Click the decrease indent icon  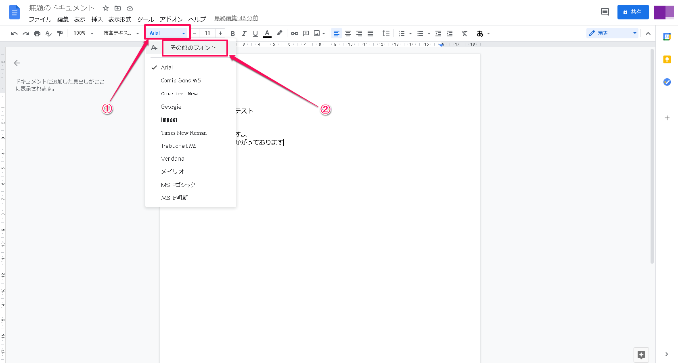[438, 34]
